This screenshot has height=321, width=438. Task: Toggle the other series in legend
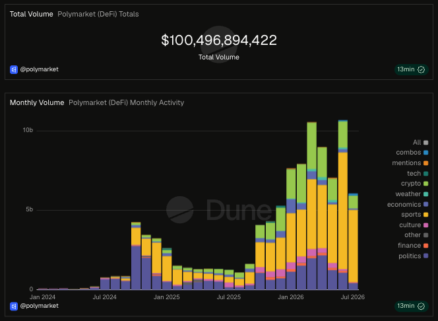[x=416, y=235]
